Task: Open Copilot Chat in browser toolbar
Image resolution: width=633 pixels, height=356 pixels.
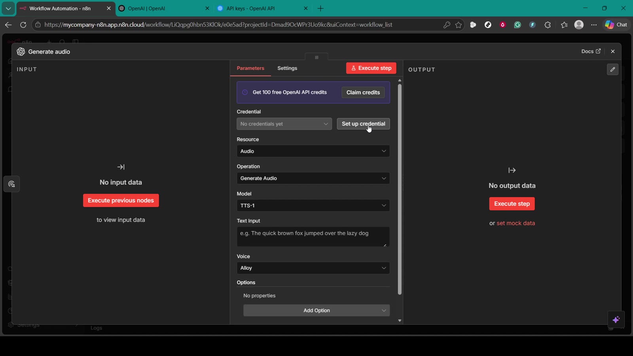Action: (x=616, y=25)
